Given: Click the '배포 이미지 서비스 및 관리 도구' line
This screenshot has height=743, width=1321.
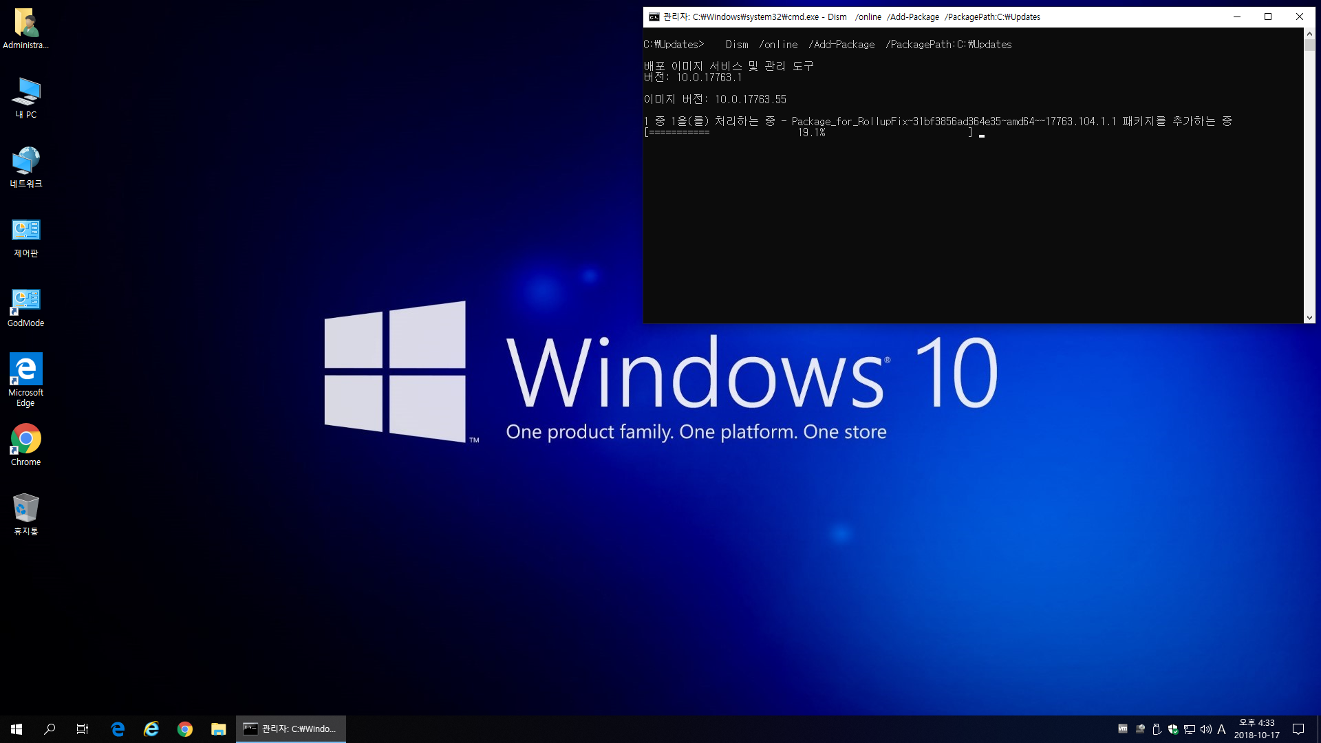Looking at the screenshot, I should 729,66.
